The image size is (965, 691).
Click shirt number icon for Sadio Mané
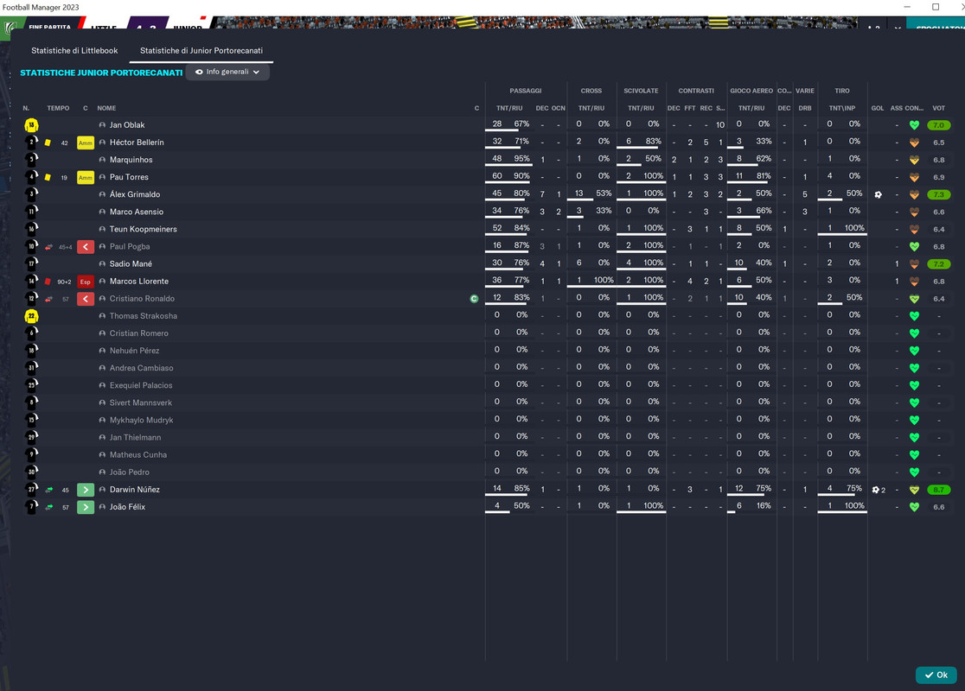click(31, 264)
